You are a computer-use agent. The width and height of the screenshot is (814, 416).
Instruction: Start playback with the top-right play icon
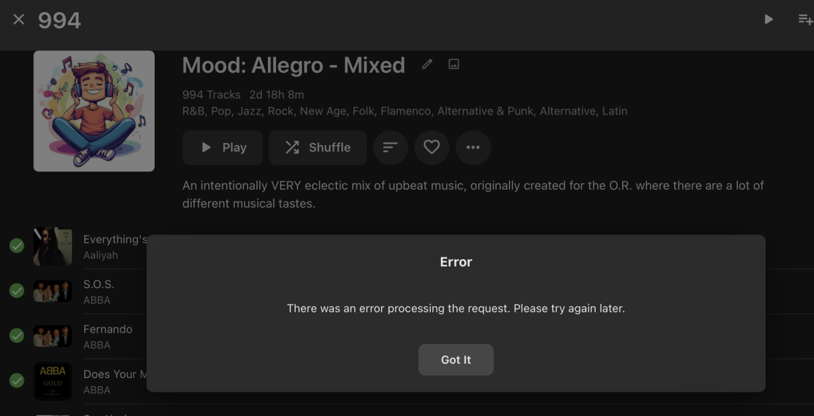769,19
